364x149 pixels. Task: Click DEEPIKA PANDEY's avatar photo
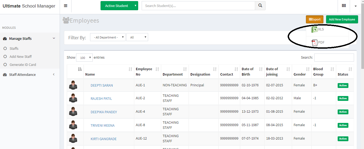pos(73,112)
